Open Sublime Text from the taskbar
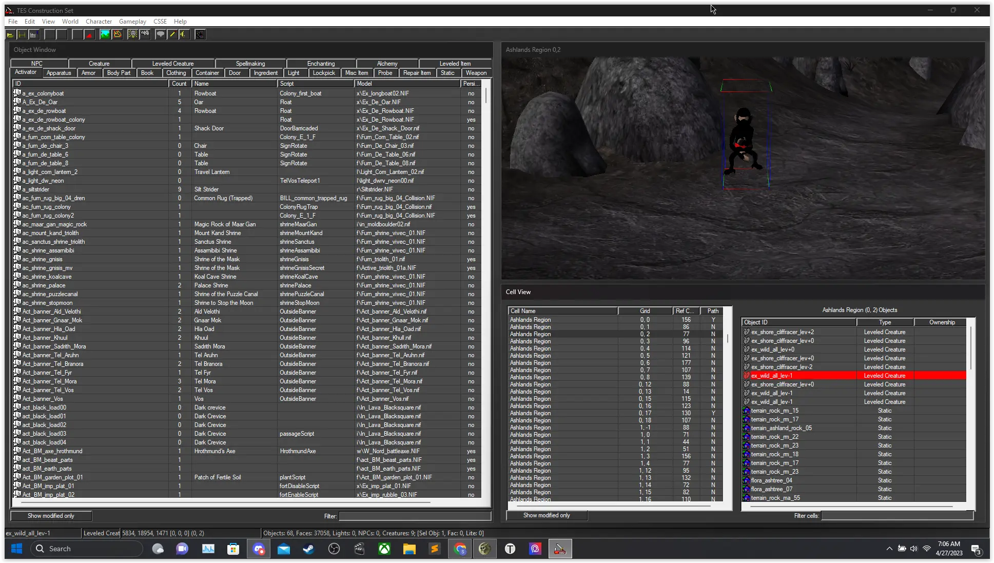The width and height of the screenshot is (994, 563). click(435, 549)
